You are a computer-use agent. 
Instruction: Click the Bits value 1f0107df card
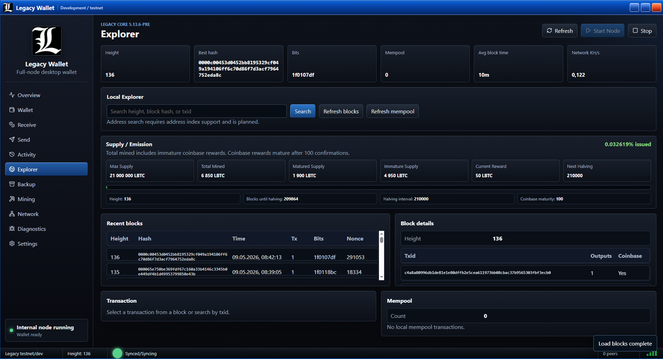point(332,64)
